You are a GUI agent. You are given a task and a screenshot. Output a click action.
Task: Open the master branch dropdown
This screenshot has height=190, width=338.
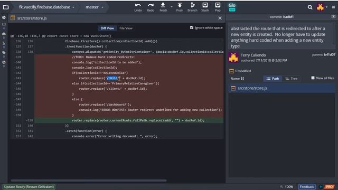tap(95, 7)
